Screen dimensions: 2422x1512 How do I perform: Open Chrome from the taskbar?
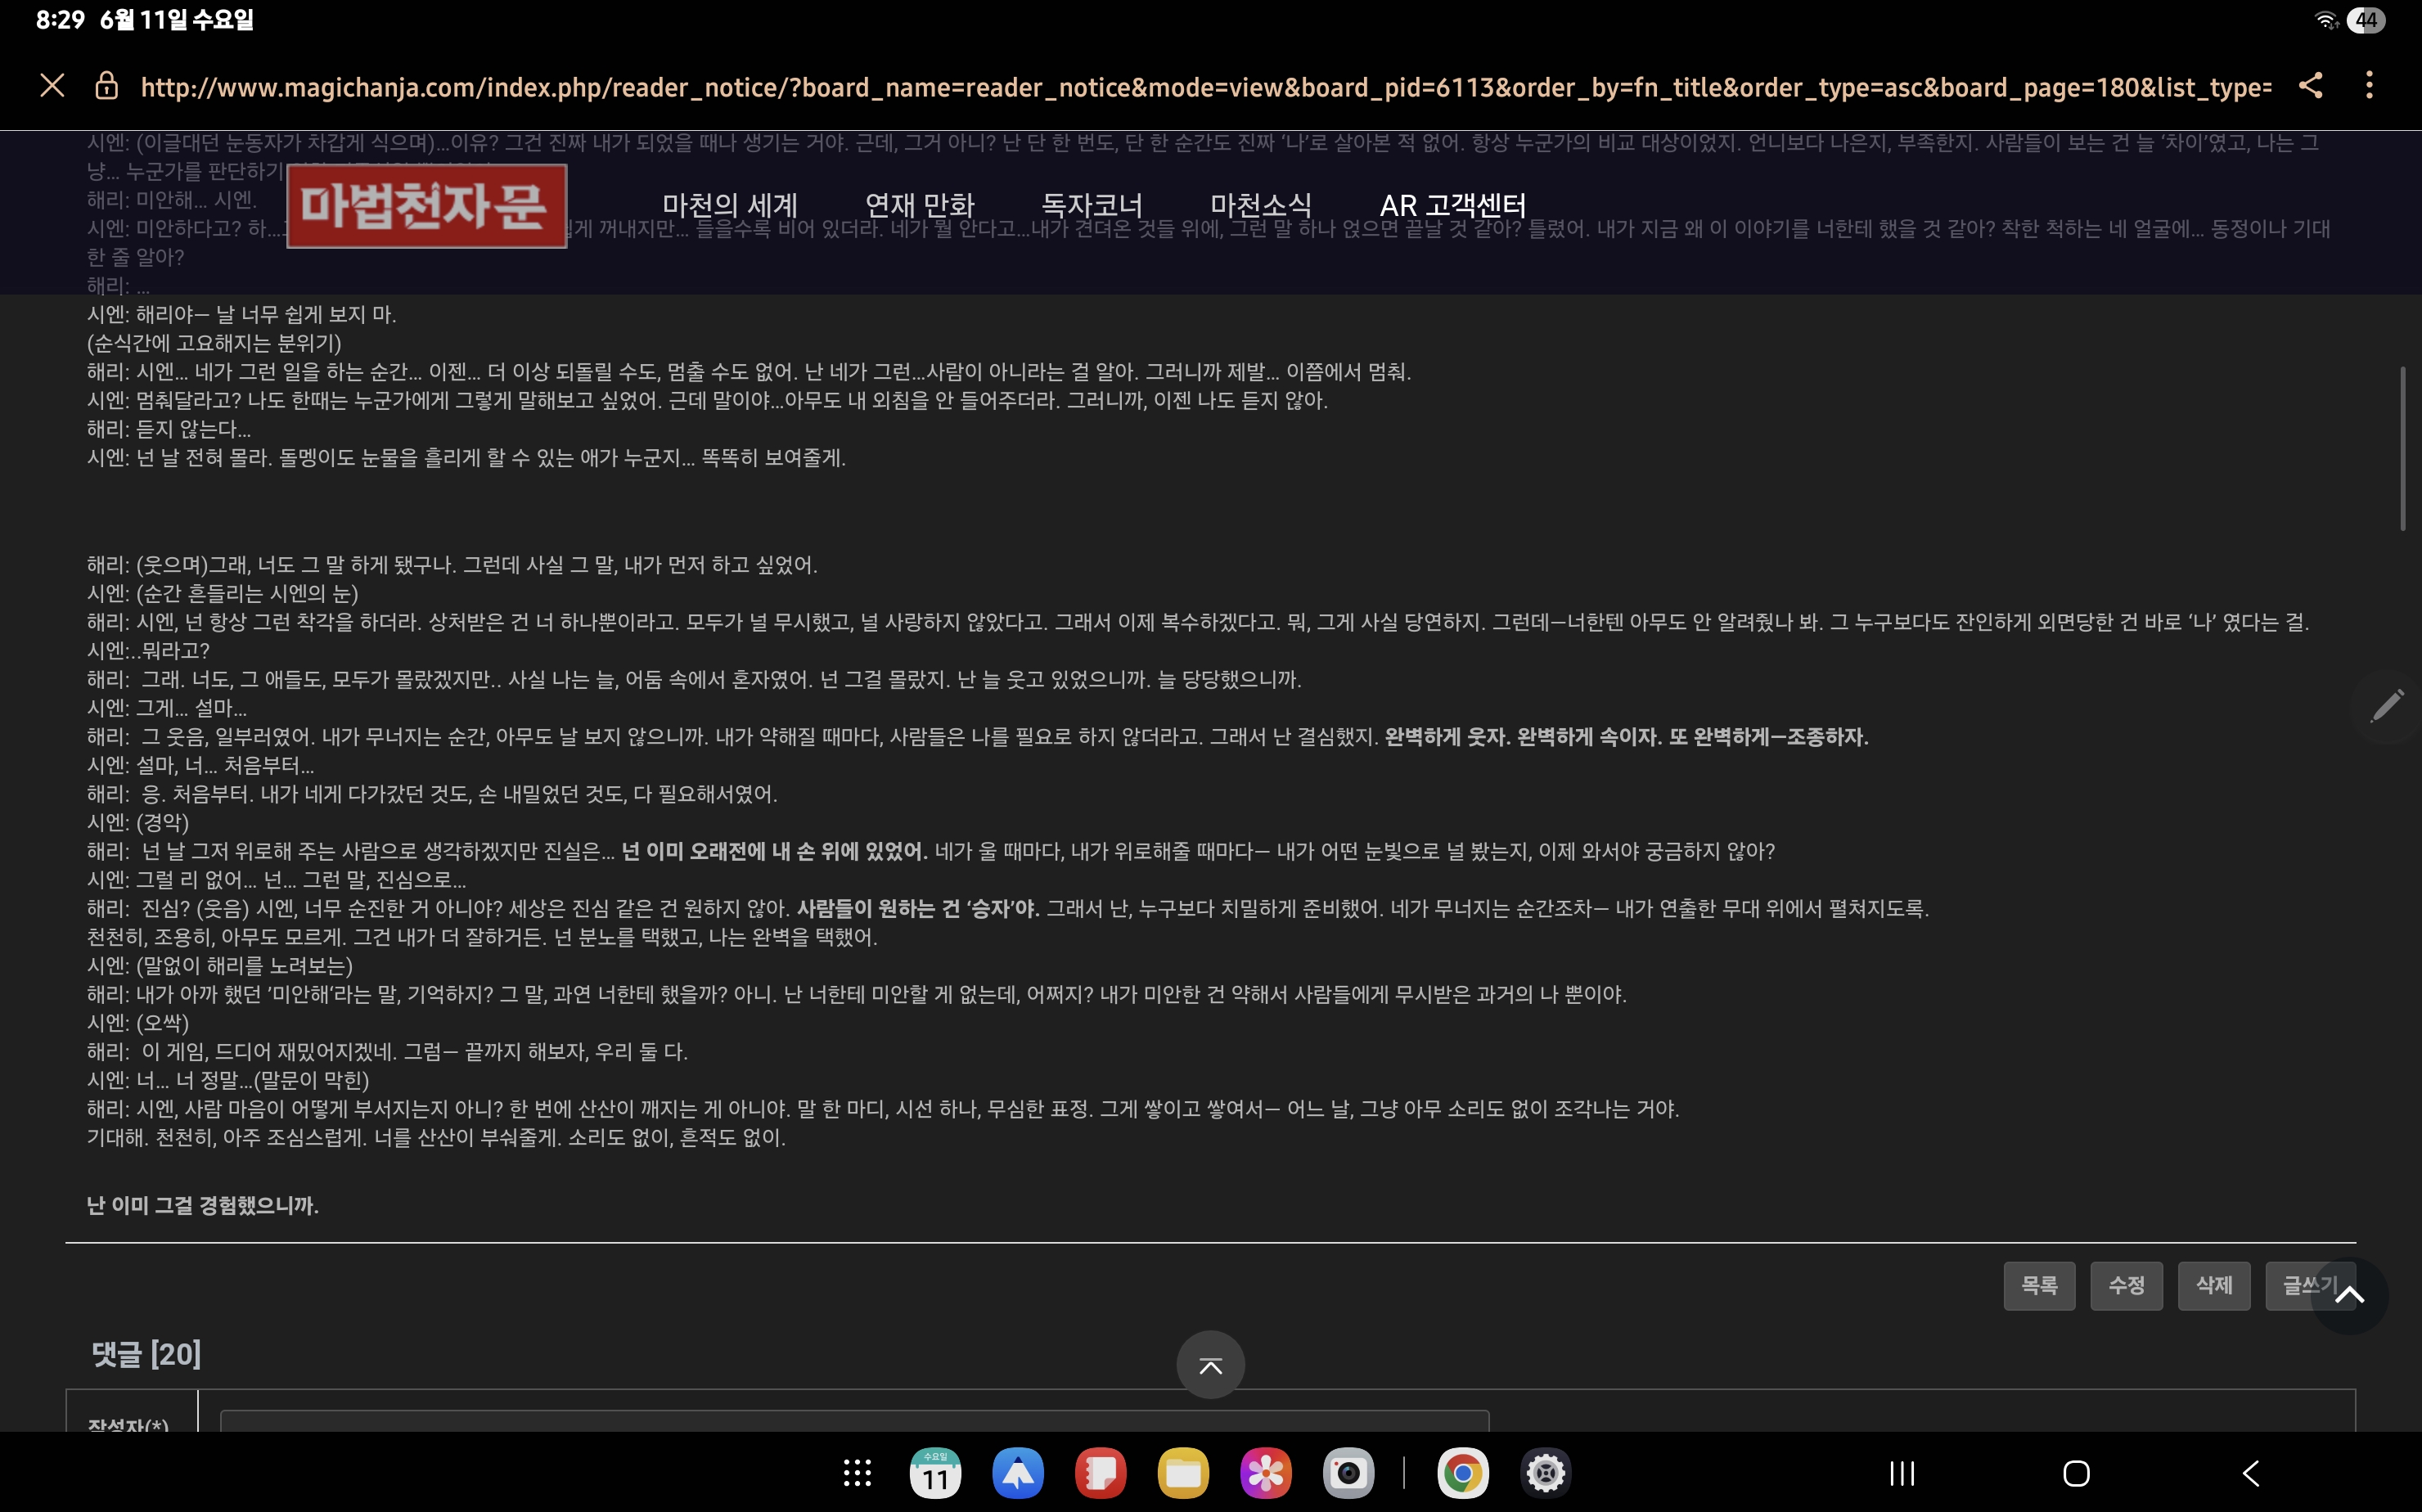coord(1462,1473)
